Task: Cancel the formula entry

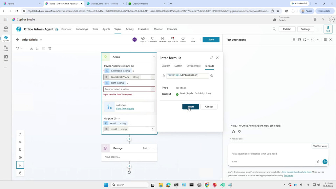Action: point(209,107)
